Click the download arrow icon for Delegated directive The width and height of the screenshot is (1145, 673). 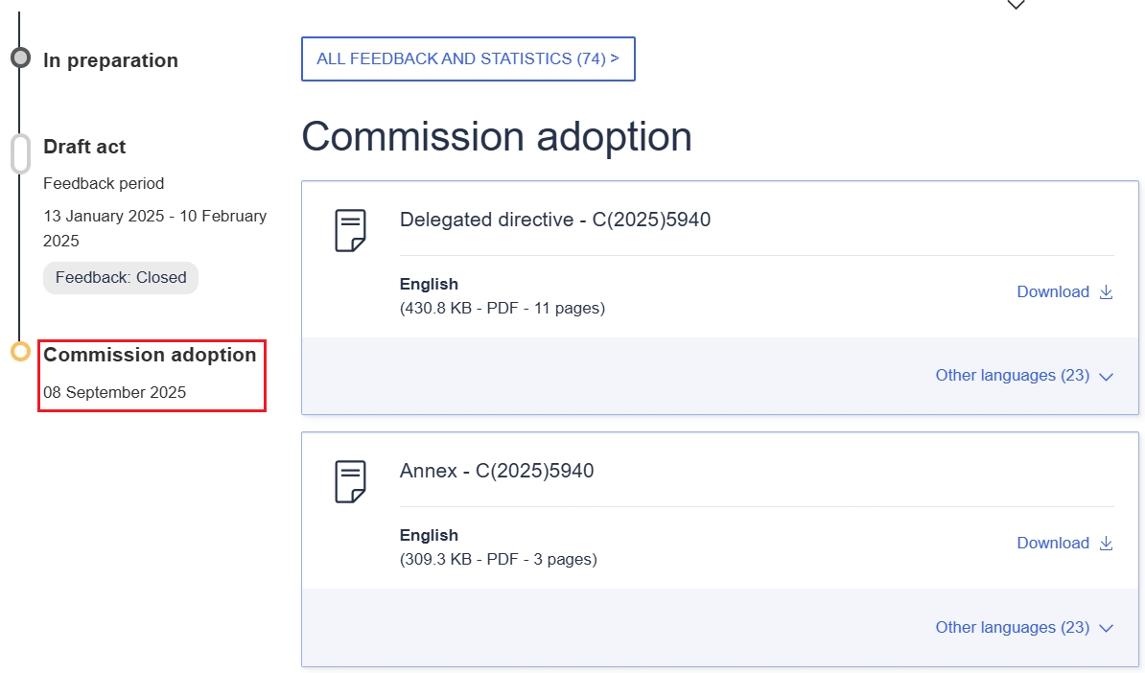coord(1106,292)
